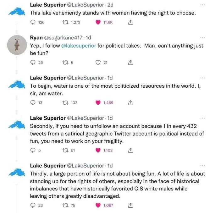Open more options on the 'Thirdly' tweet

tap(202, 165)
